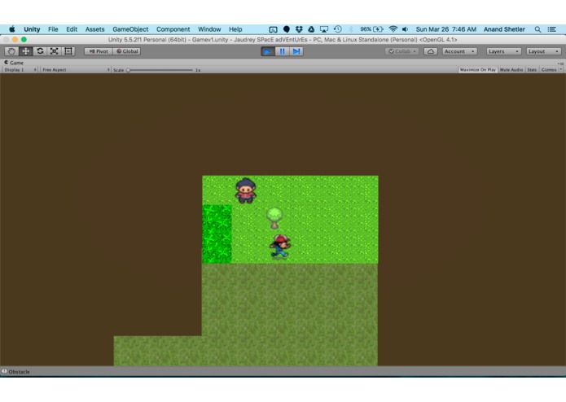This screenshot has width=566, height=402.
Task: Open AirPlay display menu
Action: [324, 29]
